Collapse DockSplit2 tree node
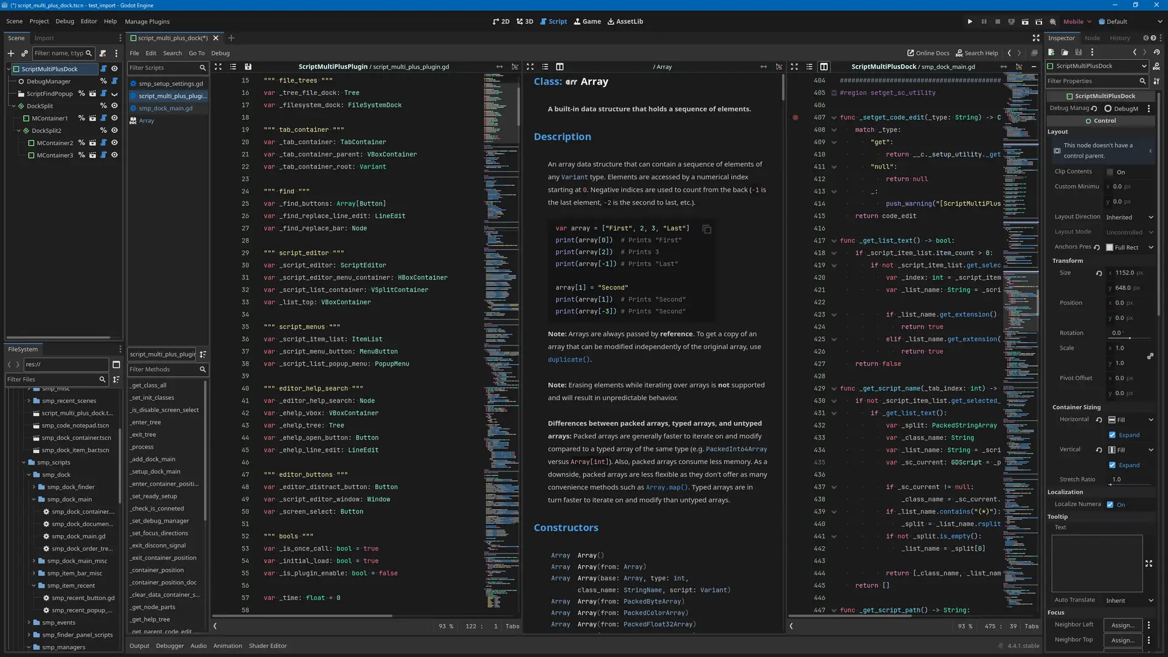Screen dimensions: 1168x657 (x=18, y=131)
